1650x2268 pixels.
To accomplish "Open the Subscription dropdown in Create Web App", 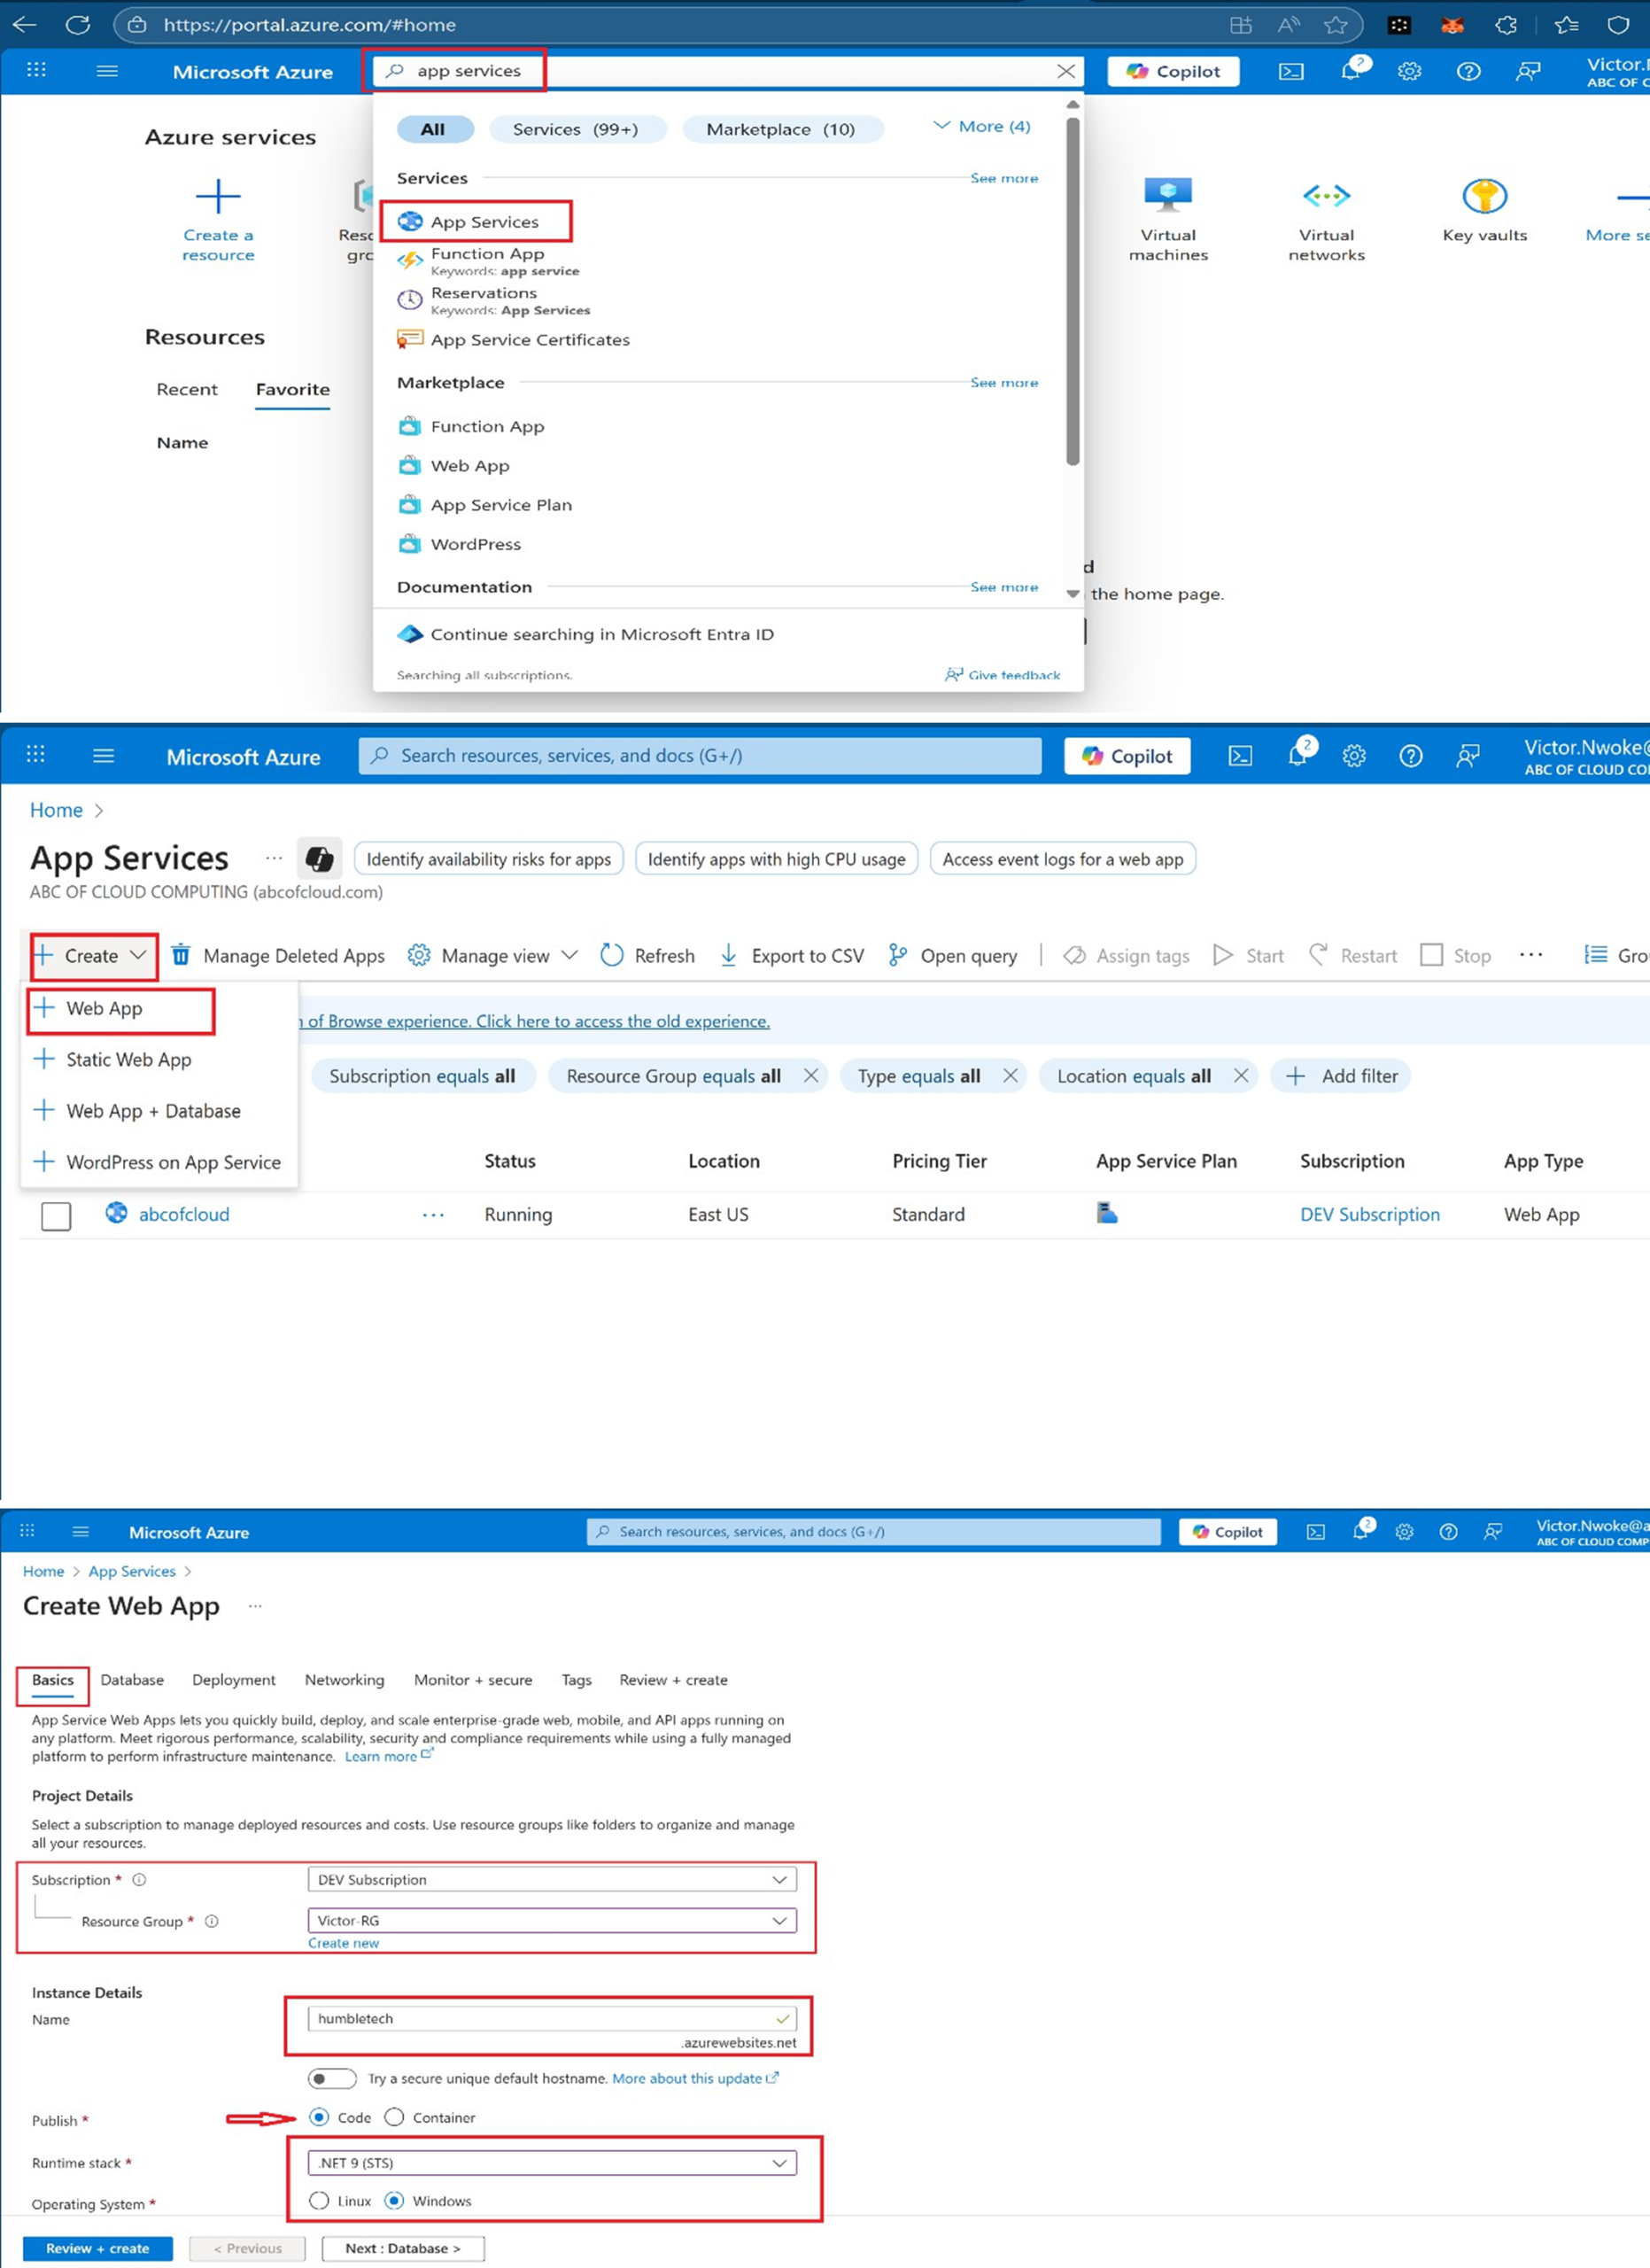I will [553, 1879].
